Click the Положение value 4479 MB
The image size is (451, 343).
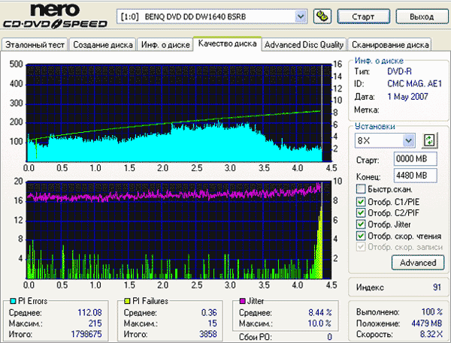pos(426,323)
